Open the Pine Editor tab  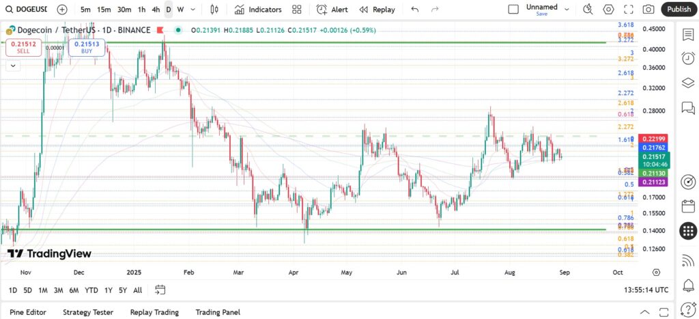[x=28, y=312]
